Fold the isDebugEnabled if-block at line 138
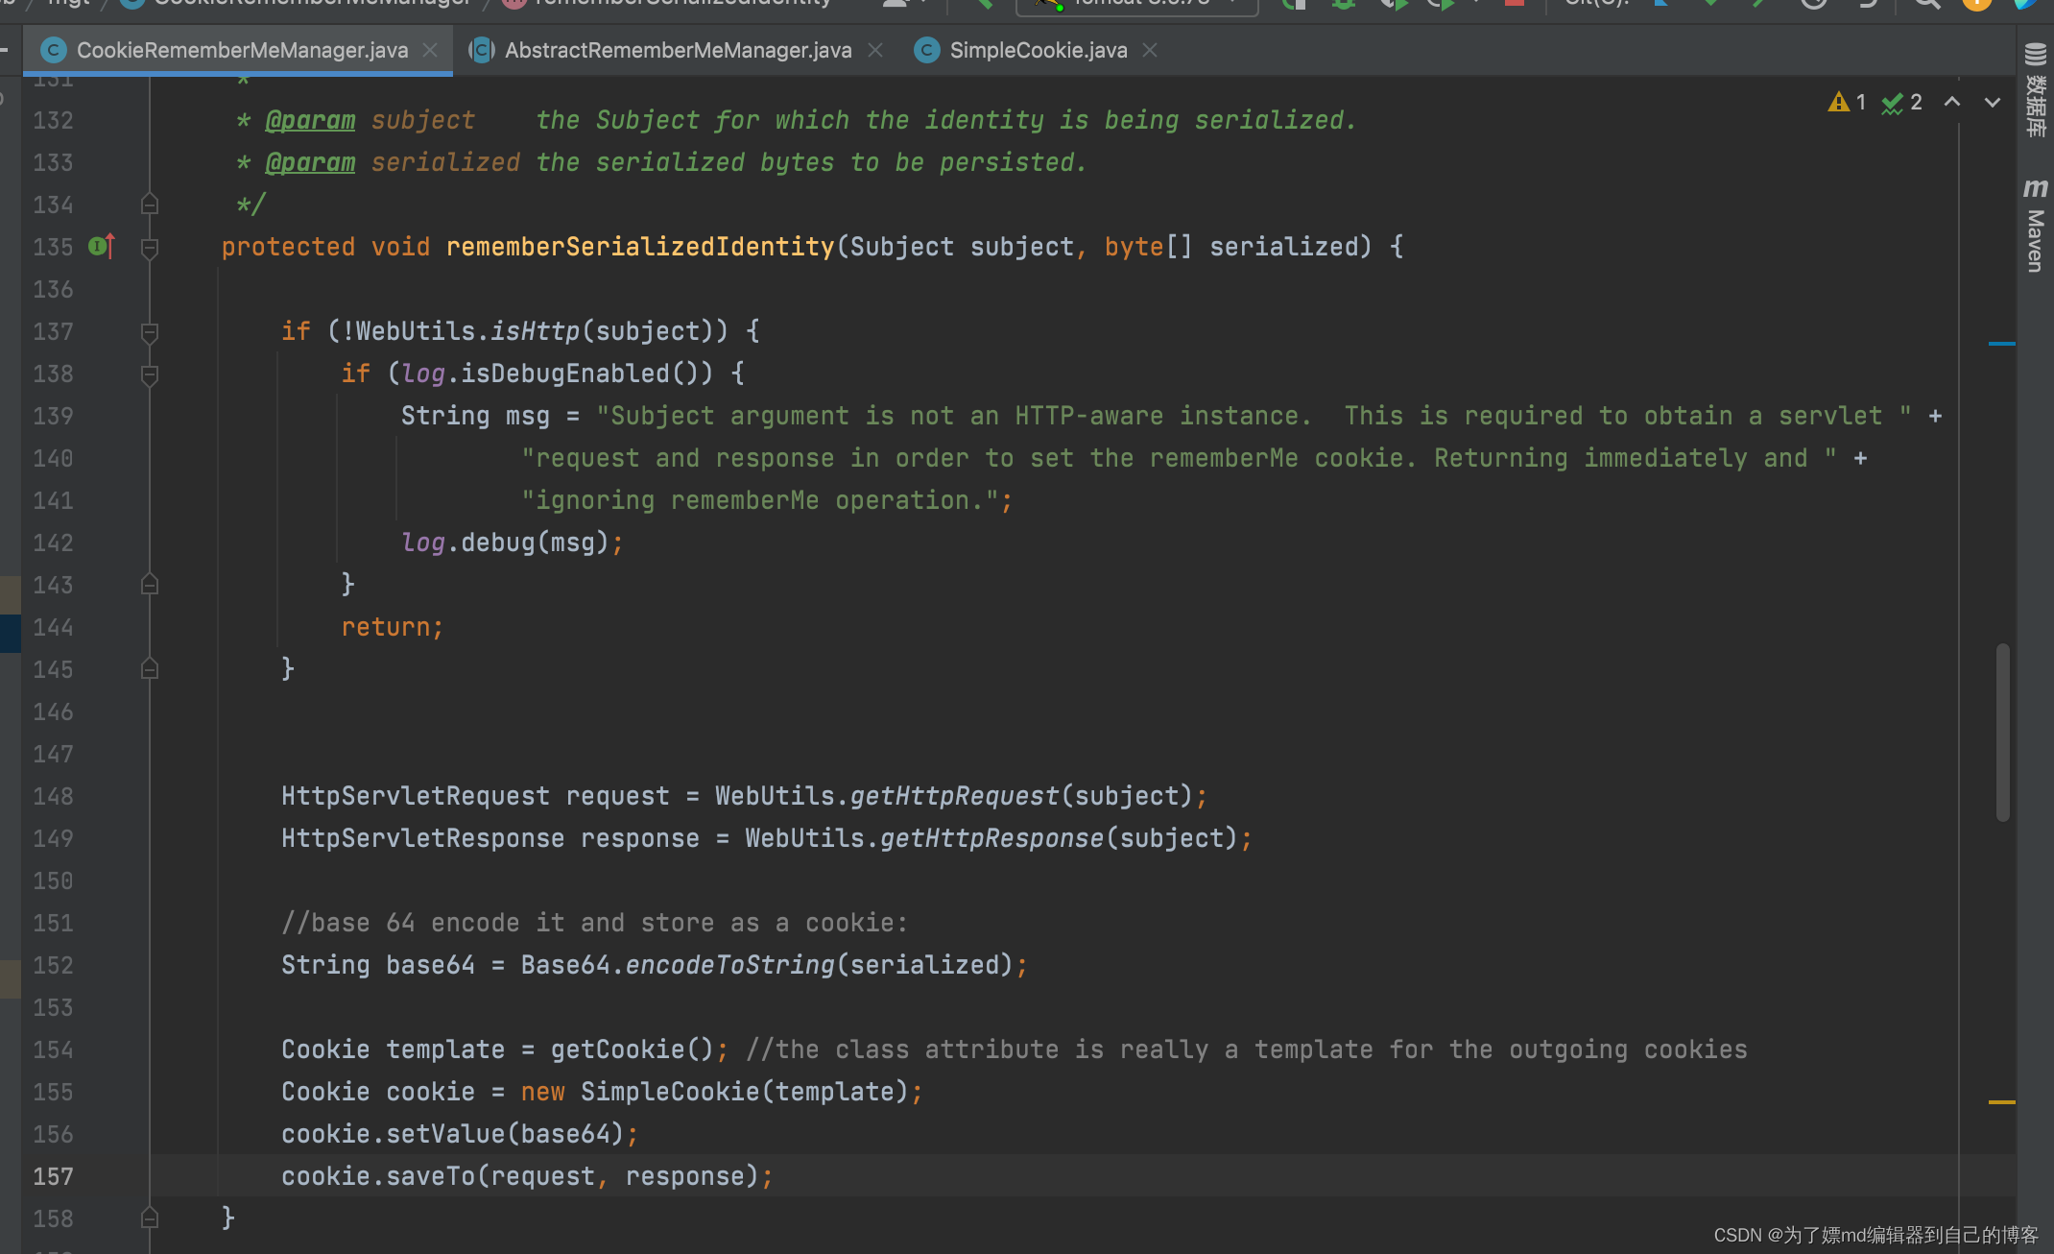Screen dimensions: 2054x1254 click(x=150, y=374)
